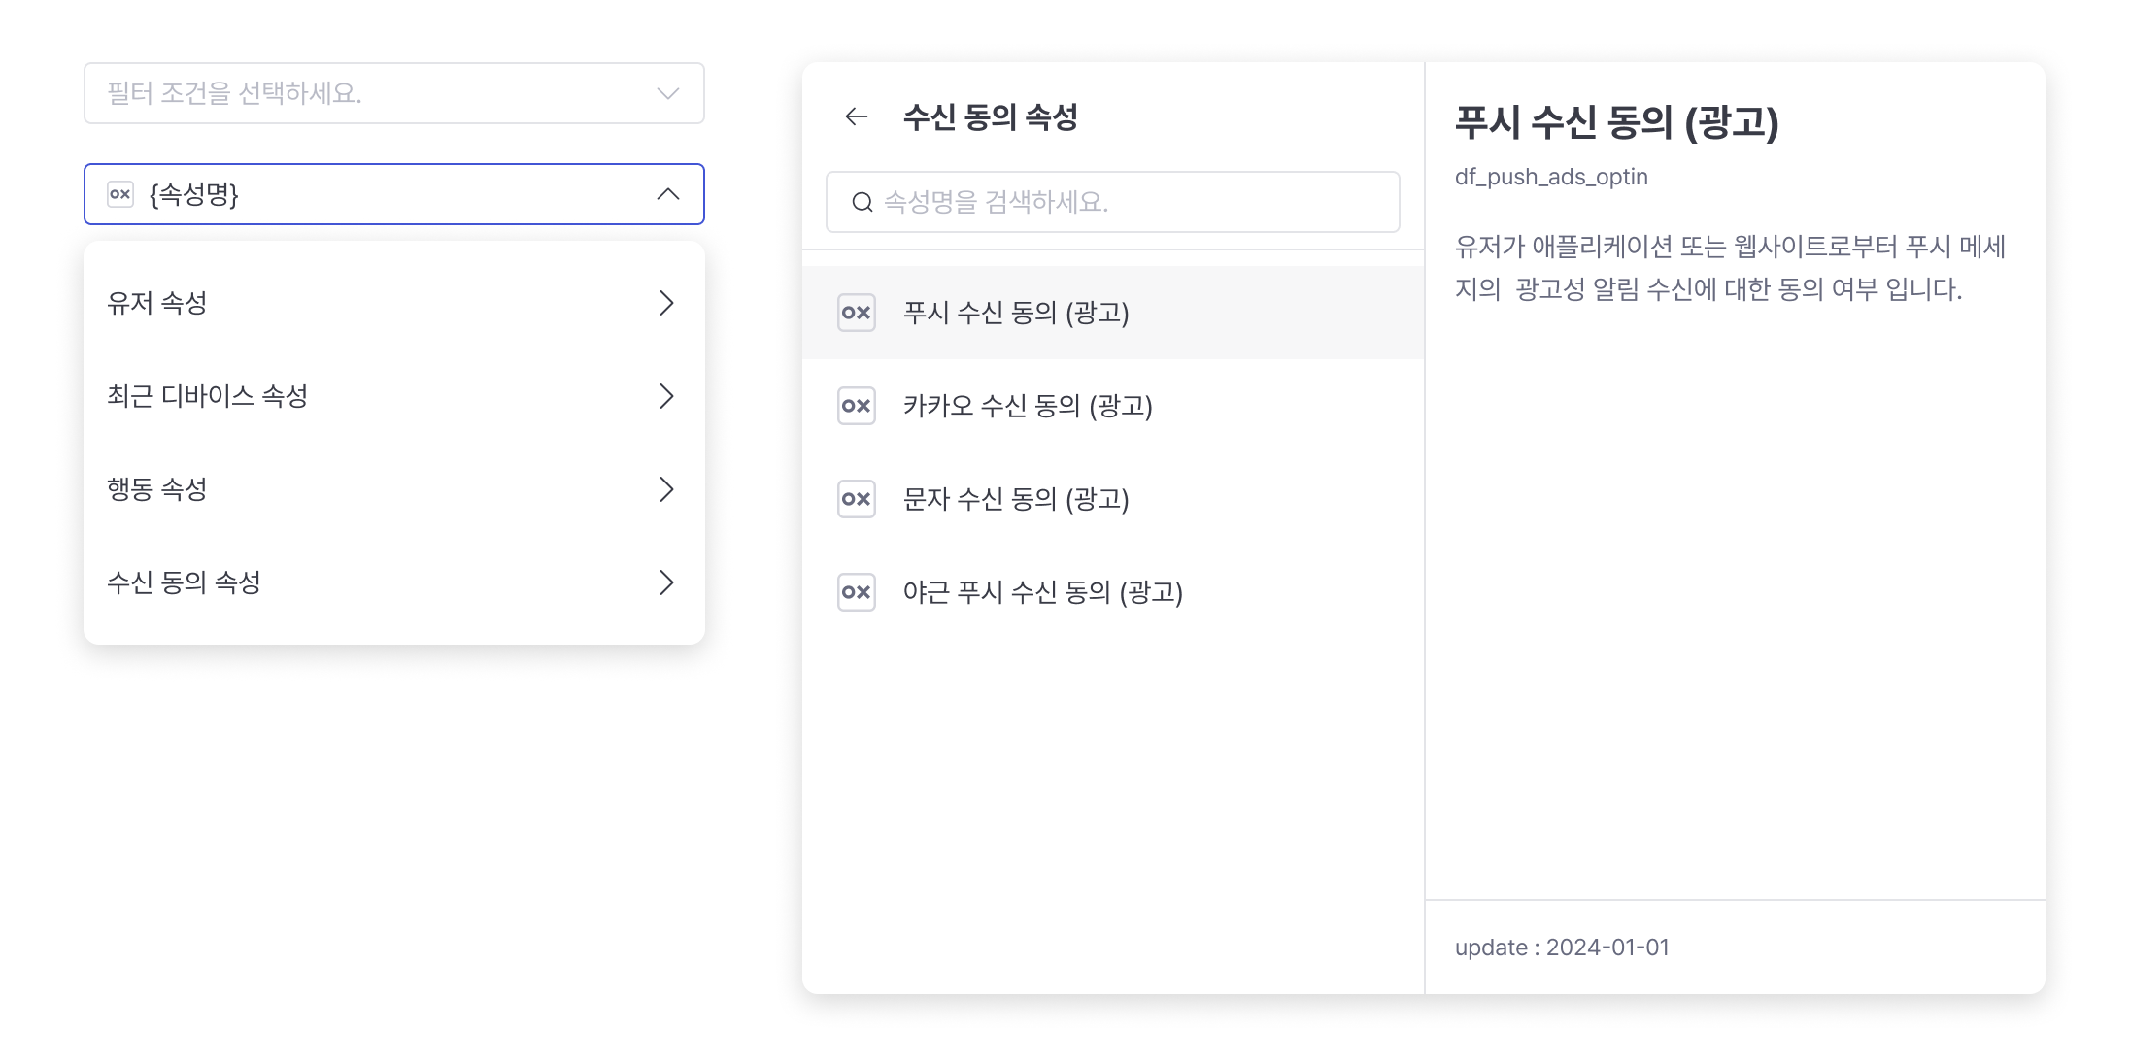Click the OX icon next to 문자 수신 동의 (광고)
The width and height of the screenshot is (2131, 1064).
coord(857,499)
